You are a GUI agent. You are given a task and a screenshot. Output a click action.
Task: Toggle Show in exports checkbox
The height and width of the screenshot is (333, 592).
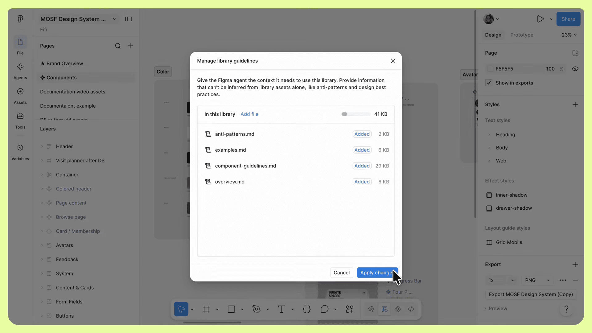pos(489,83)
